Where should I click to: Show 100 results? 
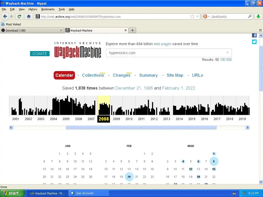click(x=223, y=60)
